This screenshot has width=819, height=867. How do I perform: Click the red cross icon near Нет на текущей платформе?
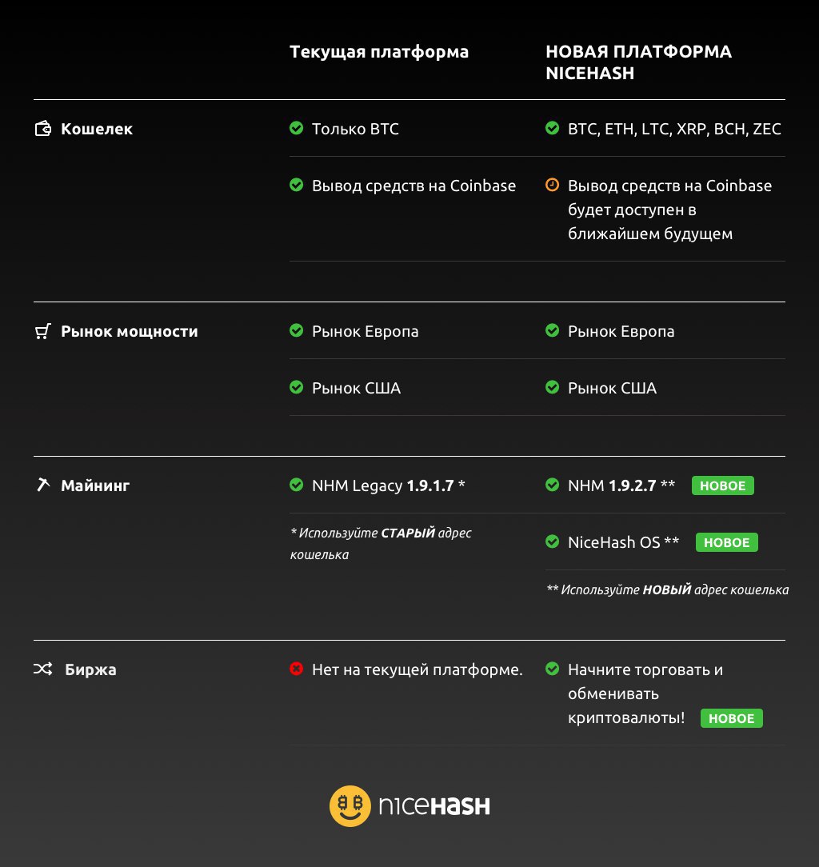[x=296, y=669]
